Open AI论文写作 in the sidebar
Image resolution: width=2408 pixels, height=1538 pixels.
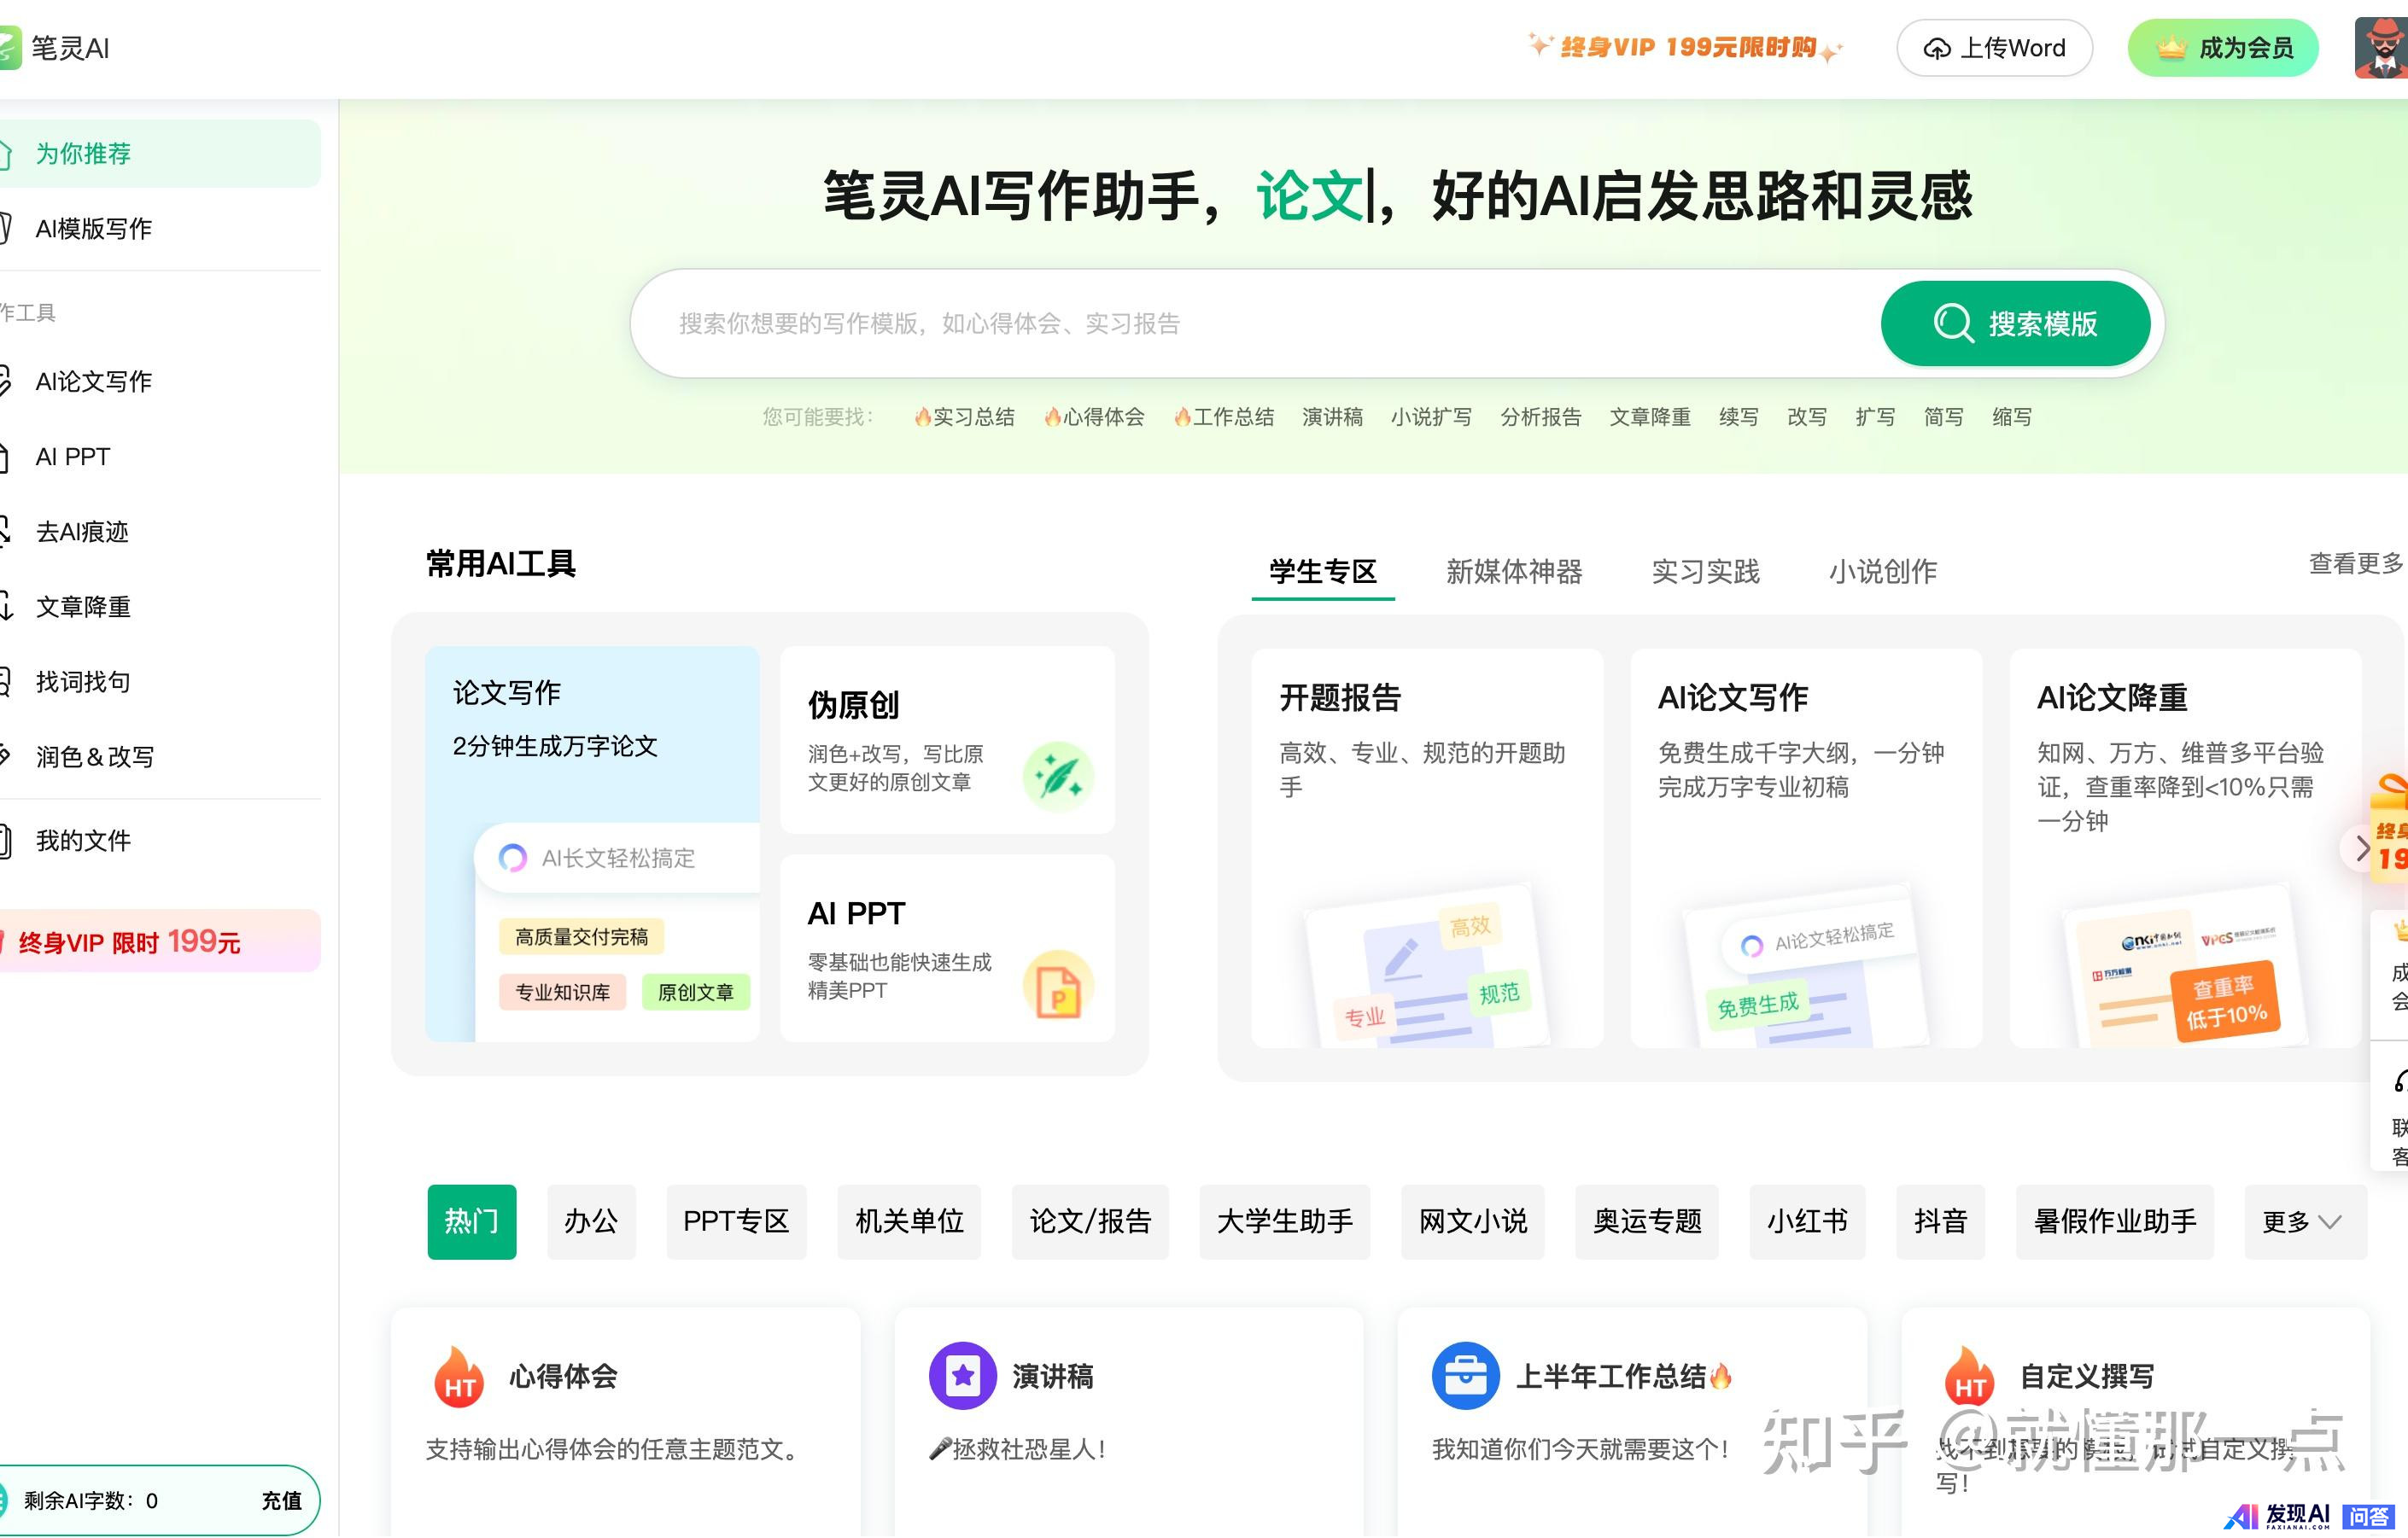coord(94,382)
